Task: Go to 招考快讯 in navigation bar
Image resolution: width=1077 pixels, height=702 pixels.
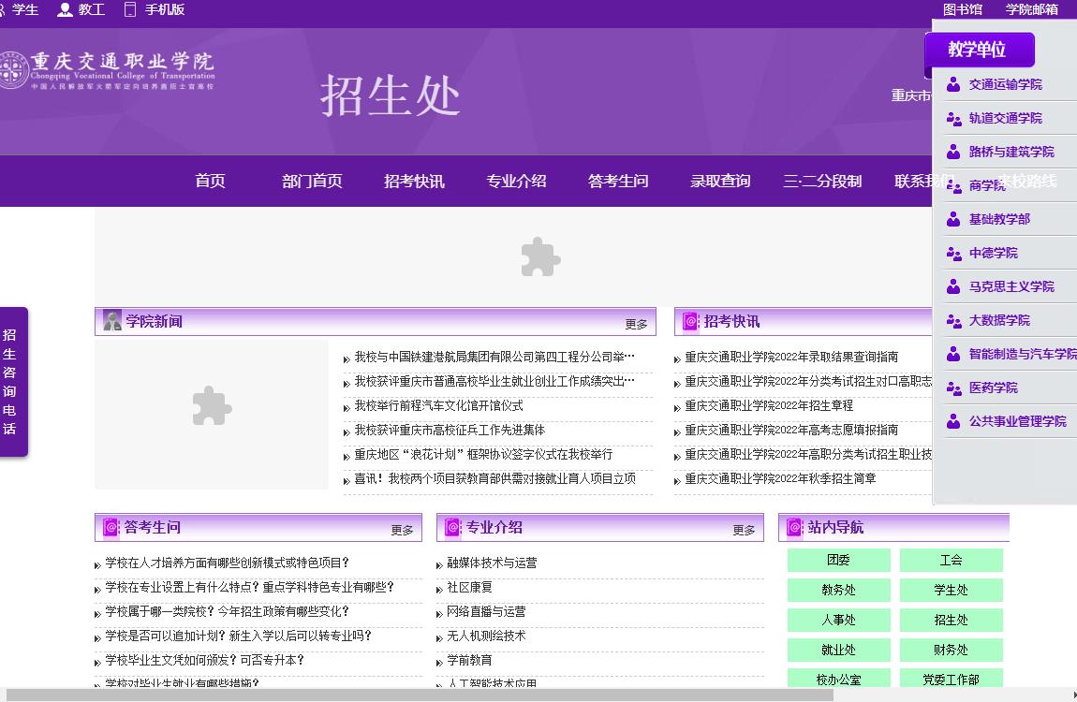Action: [x=414, y=181]
